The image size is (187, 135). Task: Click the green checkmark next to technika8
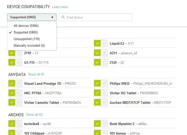click(12, 124)
